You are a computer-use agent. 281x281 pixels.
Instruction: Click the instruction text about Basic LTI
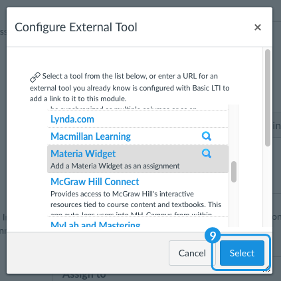(130, 87)
